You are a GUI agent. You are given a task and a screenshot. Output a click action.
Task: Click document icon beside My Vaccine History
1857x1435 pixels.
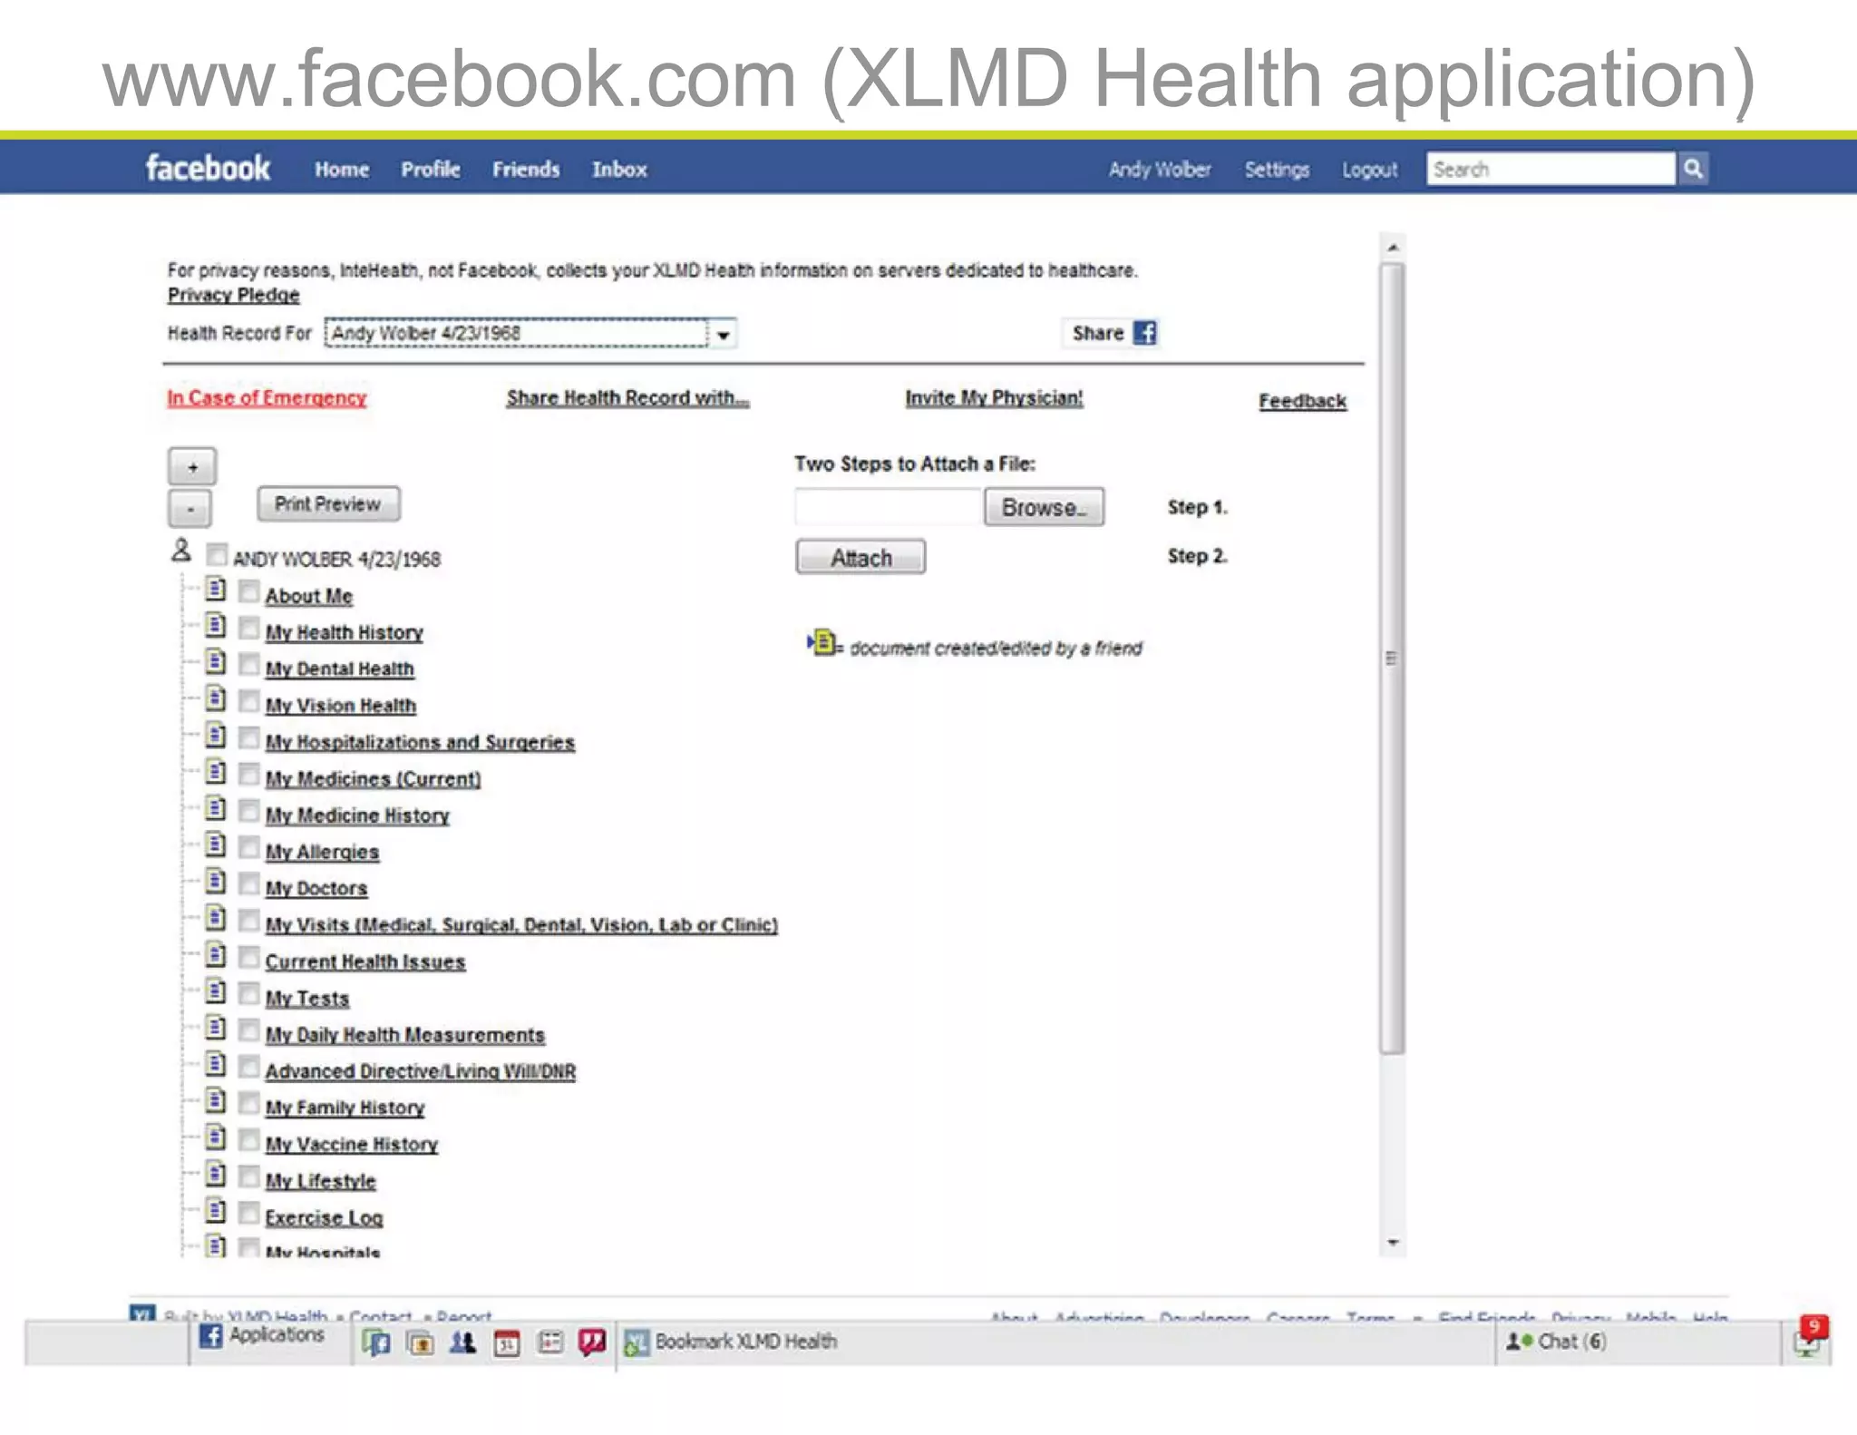(215, 1137)
